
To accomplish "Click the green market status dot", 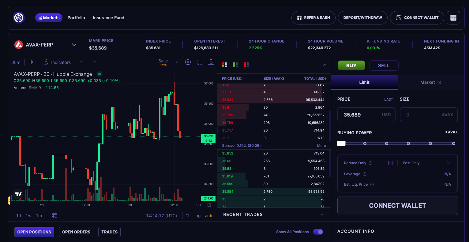I will 99,74.
